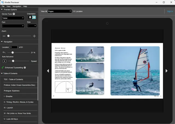Viewport: 175px width, 124px height.
Task: Click the go back arrow beside location slider
Action: coord(4,52)
